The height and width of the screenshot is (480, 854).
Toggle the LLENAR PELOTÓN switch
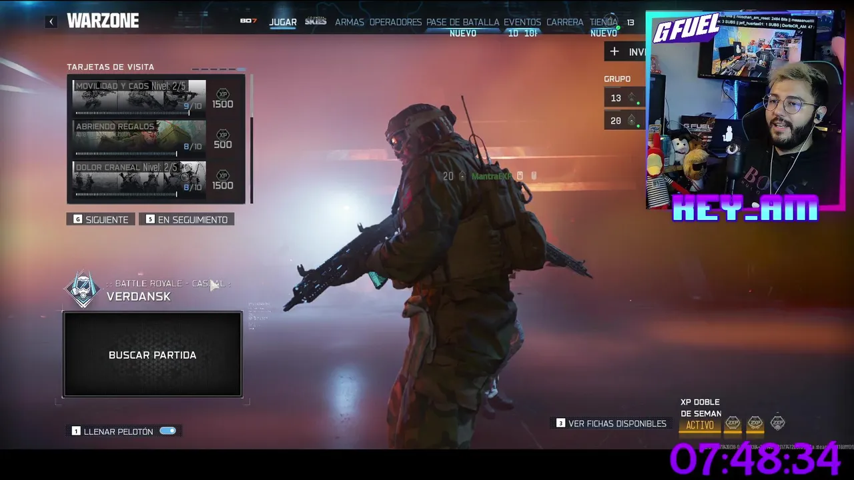[x=167, y=431]
